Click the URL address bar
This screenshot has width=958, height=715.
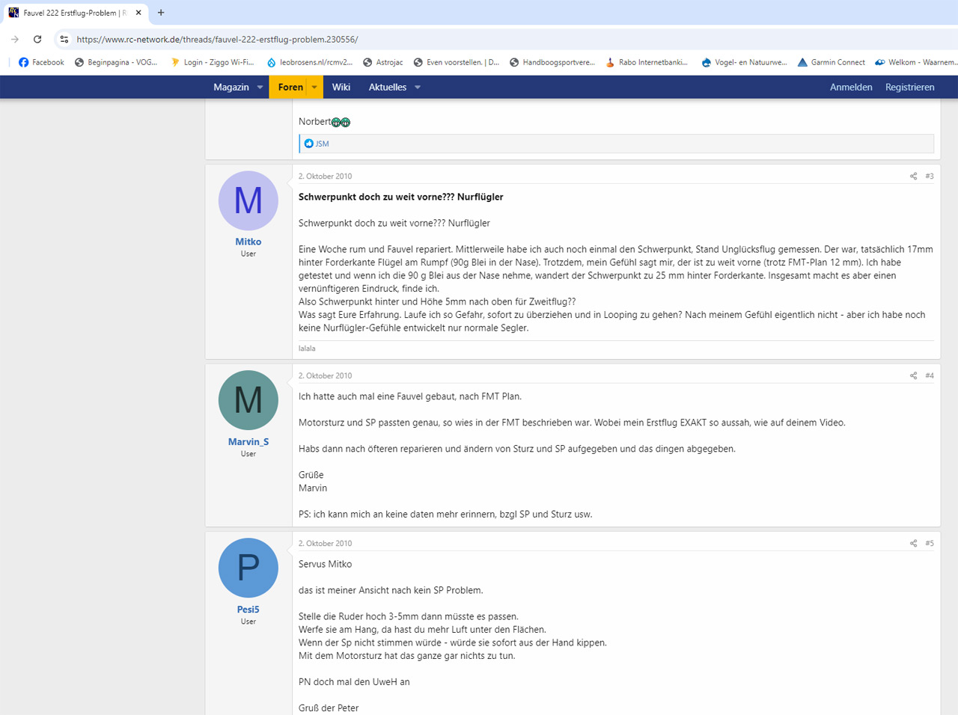pos(449,39)
